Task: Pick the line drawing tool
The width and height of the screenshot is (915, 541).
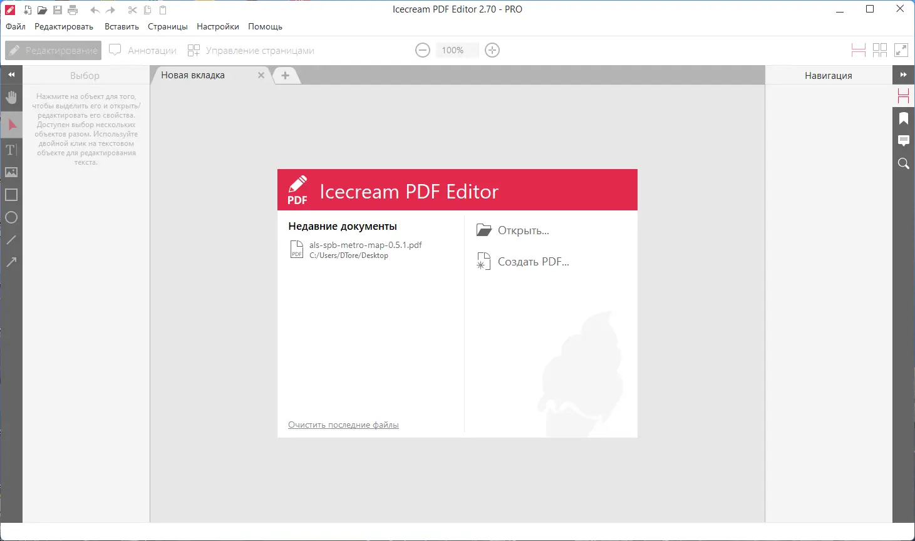Action: [11, 240]
